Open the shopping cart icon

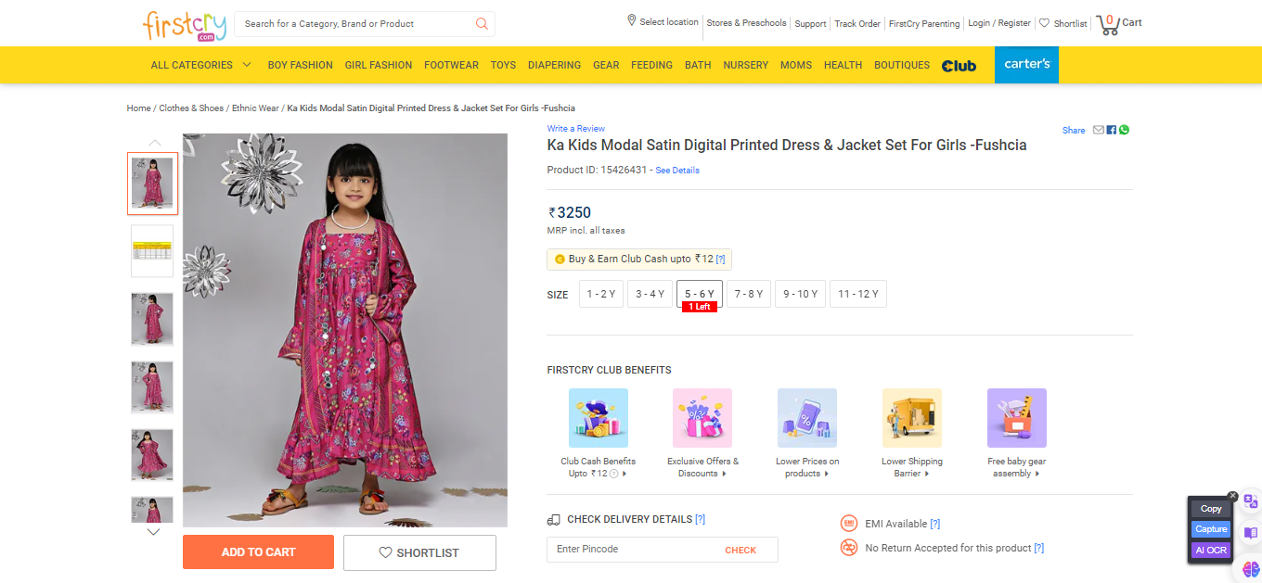coord(1108,24)
